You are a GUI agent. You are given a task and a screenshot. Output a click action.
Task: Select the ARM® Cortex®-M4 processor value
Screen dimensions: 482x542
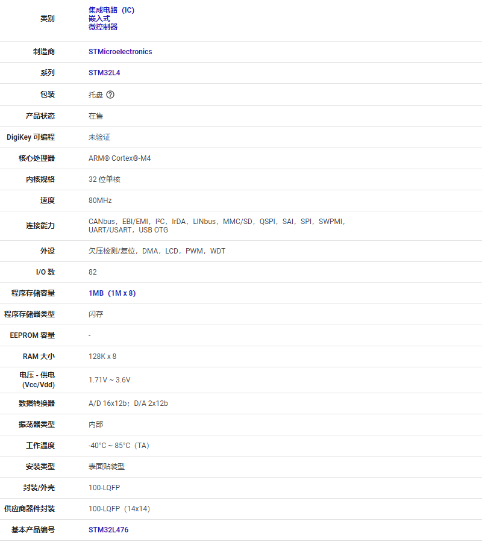click(120, 158)
